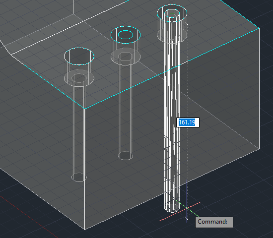Click the bottom circle of the middle hole shaft
Screen dimensions: 273x238
[x=126, y=156]
